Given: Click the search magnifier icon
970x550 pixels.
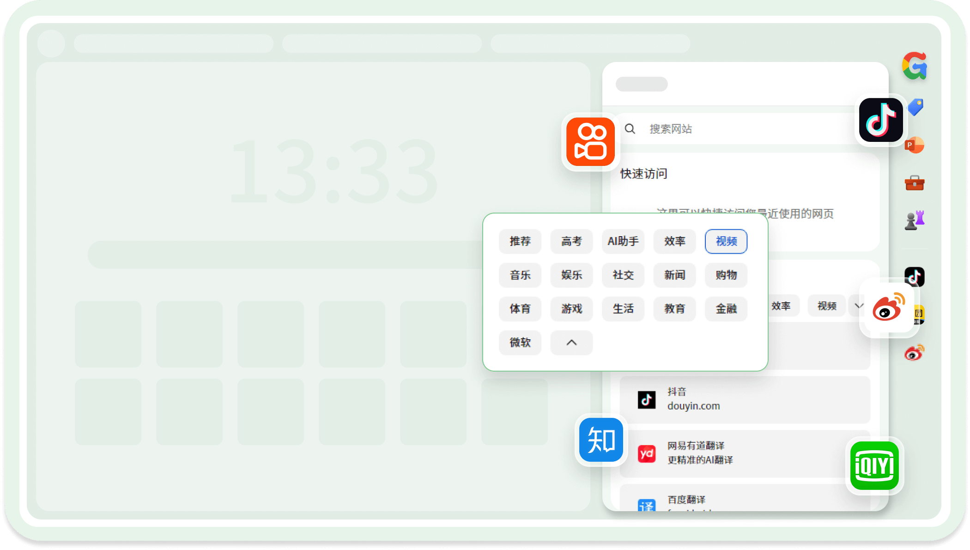Looking at the screenshot, I should [x=630, y=129].
